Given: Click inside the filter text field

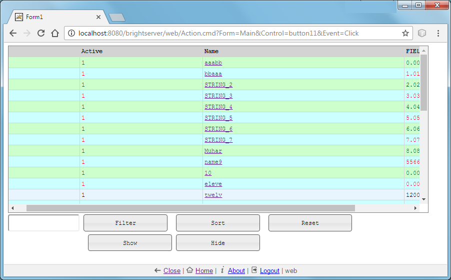Looking at the screenshot, I should [x=44, y=223].
